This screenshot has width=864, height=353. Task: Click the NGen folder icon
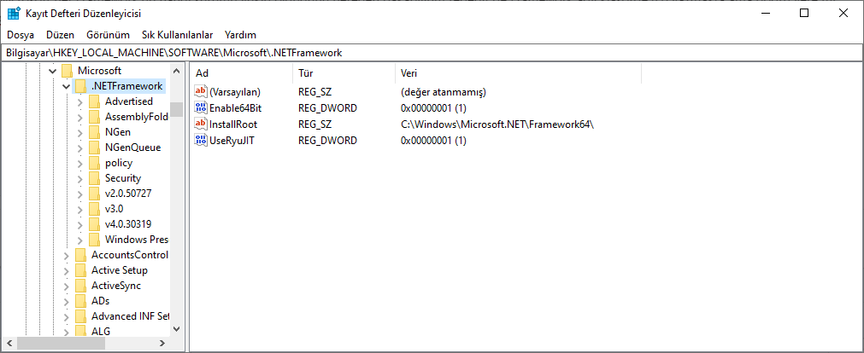(x=94, y=132)
